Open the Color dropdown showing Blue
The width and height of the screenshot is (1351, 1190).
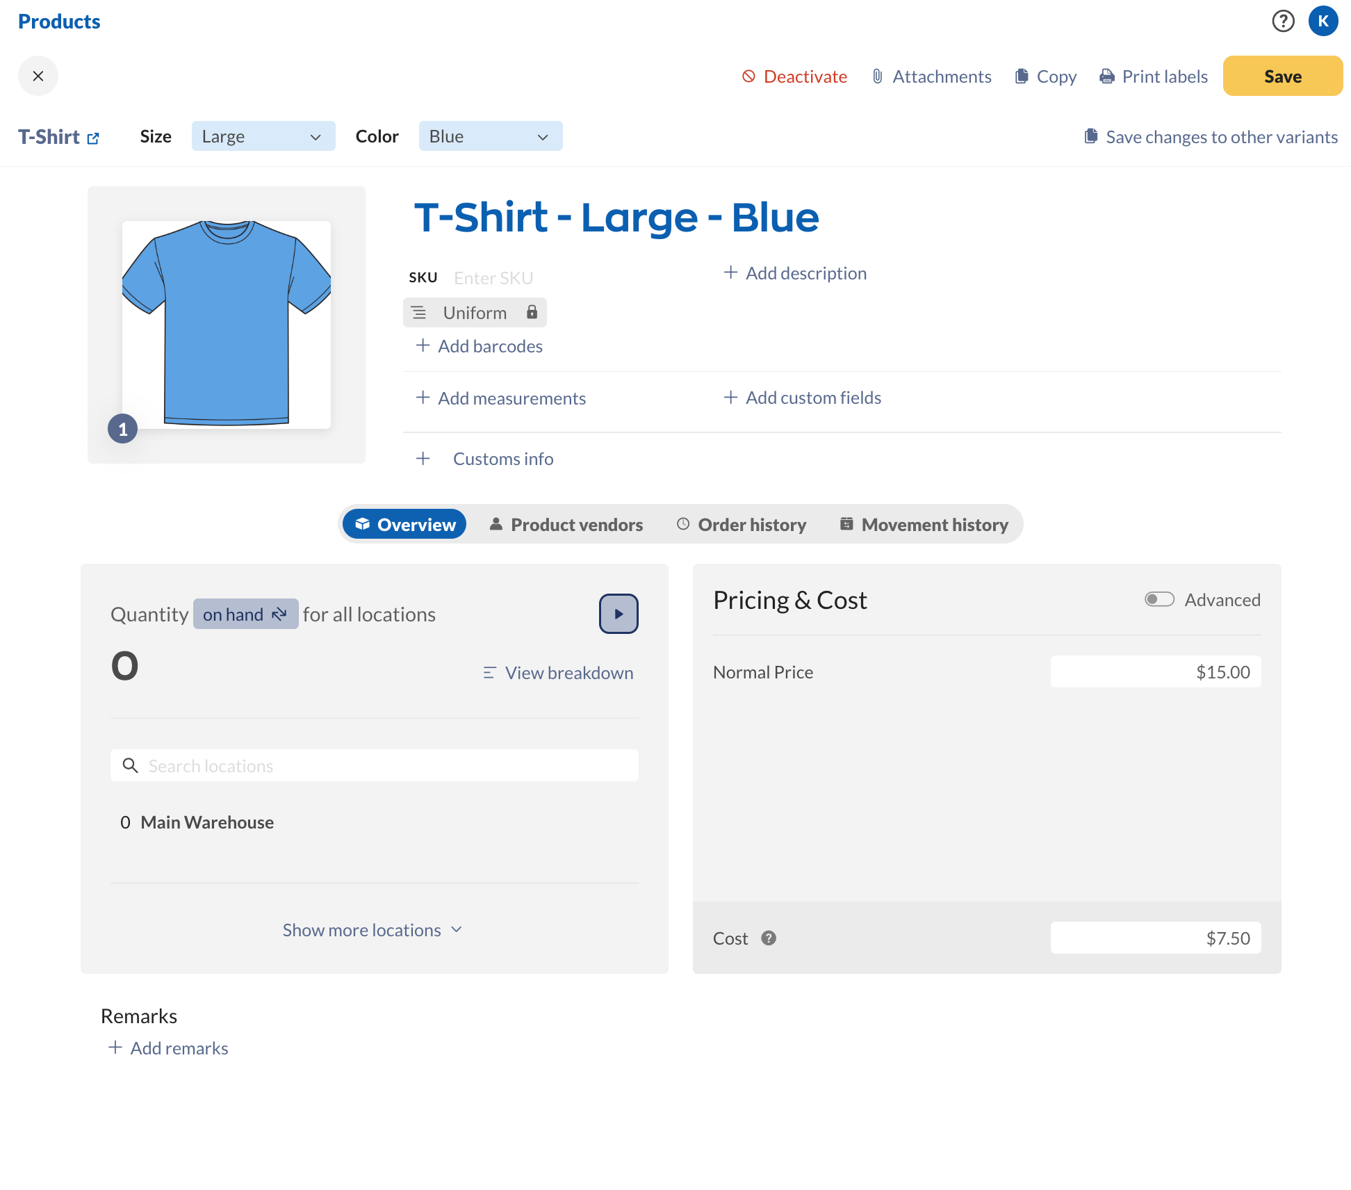click(x=490, y=136)
